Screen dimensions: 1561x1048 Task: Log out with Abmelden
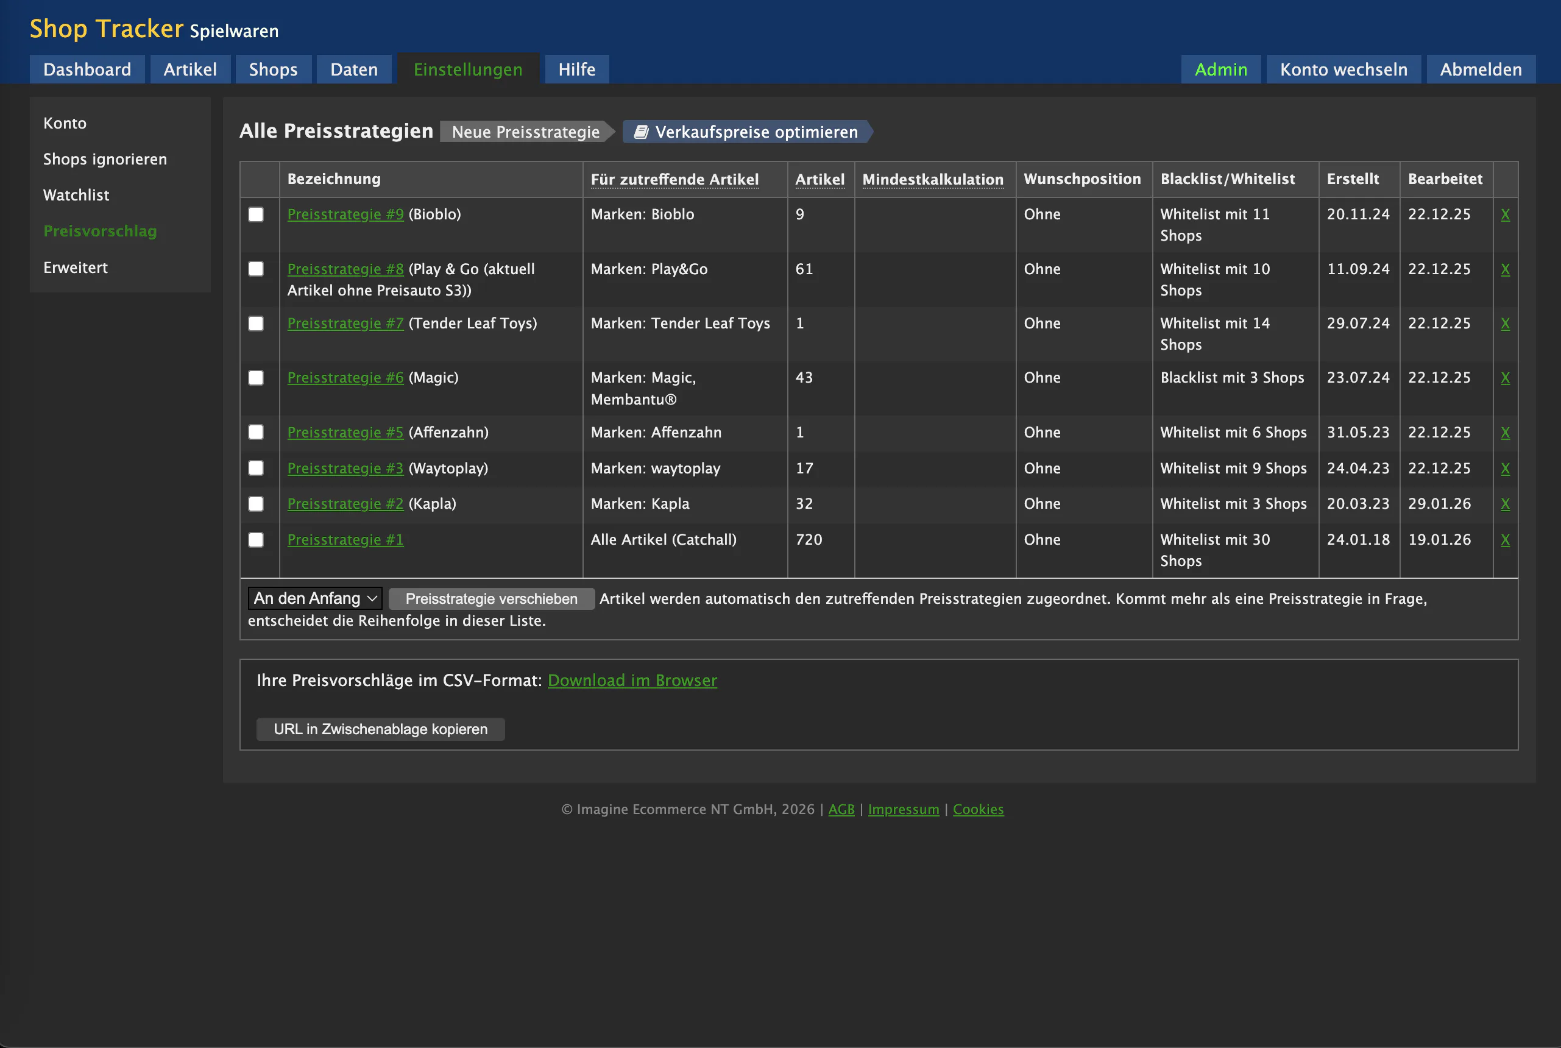[1481, 69]
